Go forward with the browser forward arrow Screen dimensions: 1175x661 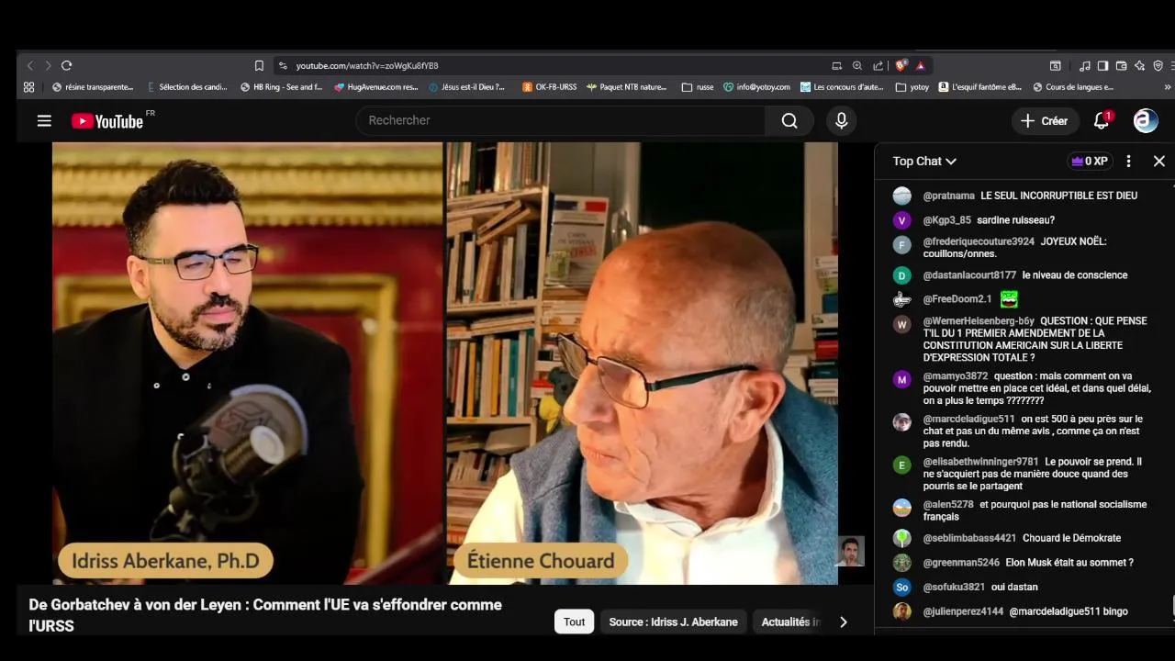click(48, 65)
